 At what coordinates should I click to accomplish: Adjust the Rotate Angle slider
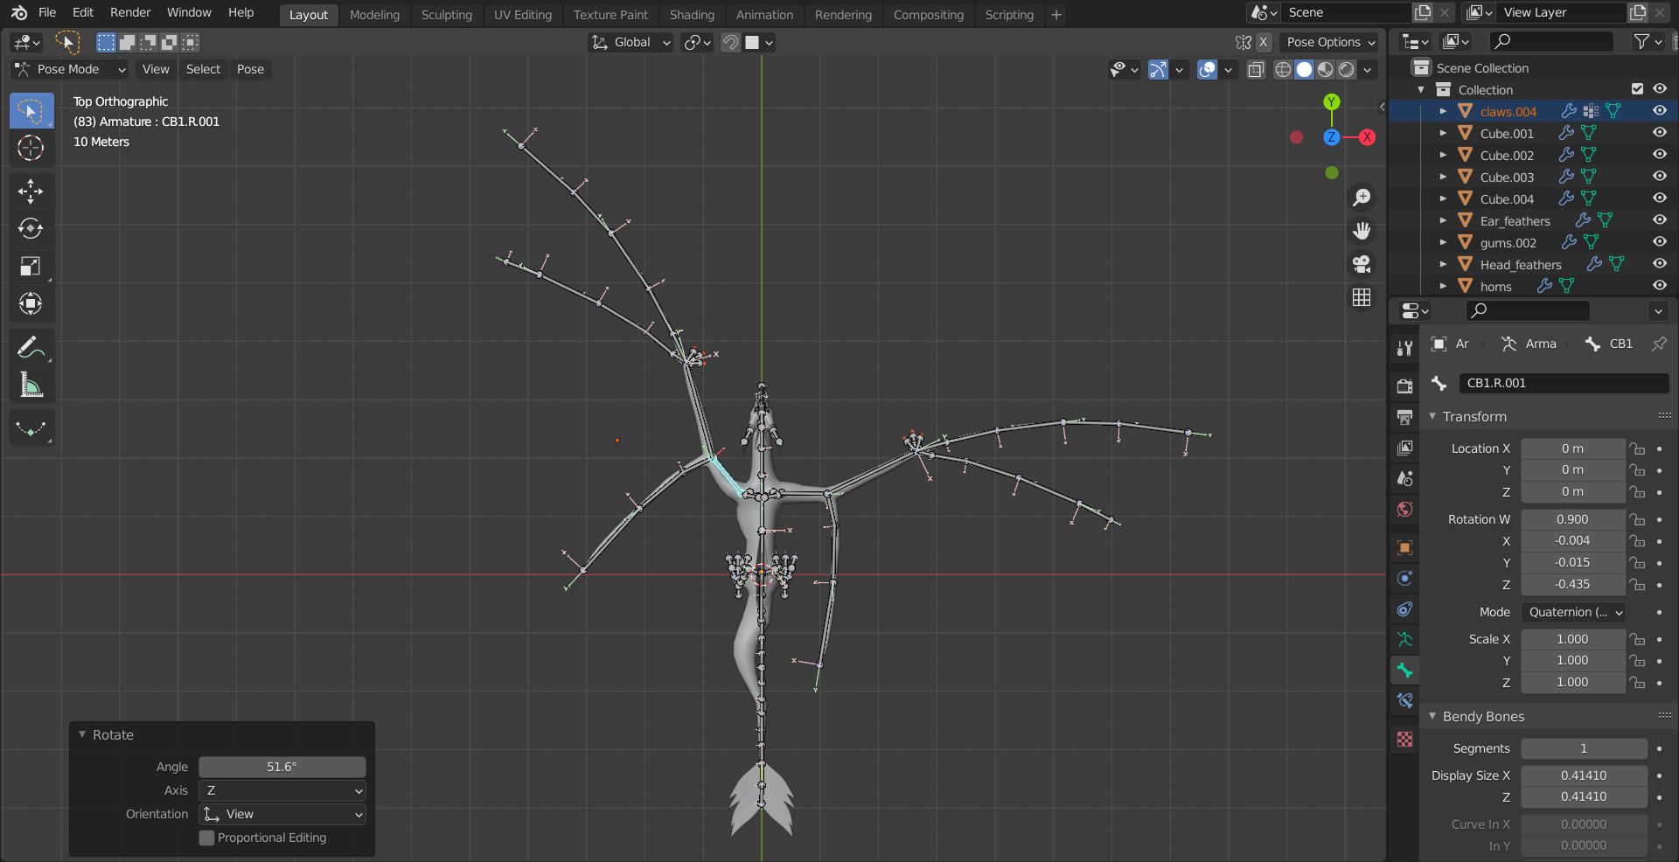click(282, 767)
